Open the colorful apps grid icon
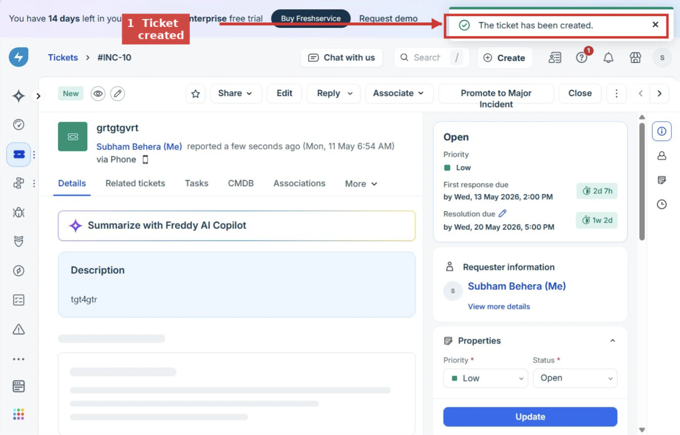Image resolution: width=680 pixels, height=435 pixels. 19,414
